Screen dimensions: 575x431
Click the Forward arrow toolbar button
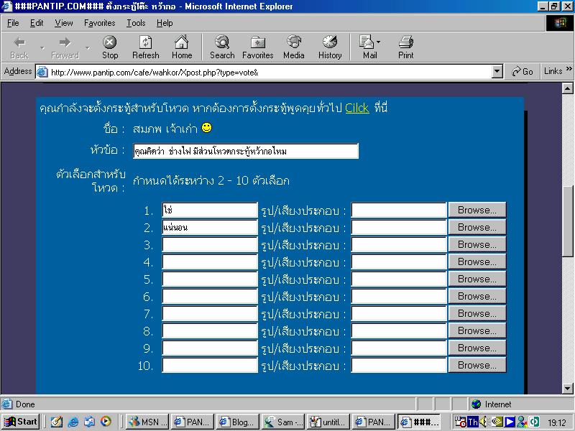pyautogui.click(x=65, y=47)
